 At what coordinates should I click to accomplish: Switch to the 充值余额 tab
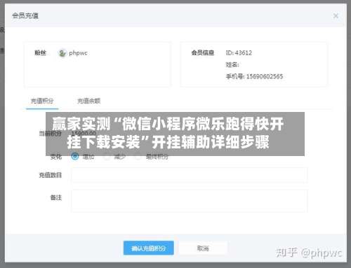click(x=88, y=101)
